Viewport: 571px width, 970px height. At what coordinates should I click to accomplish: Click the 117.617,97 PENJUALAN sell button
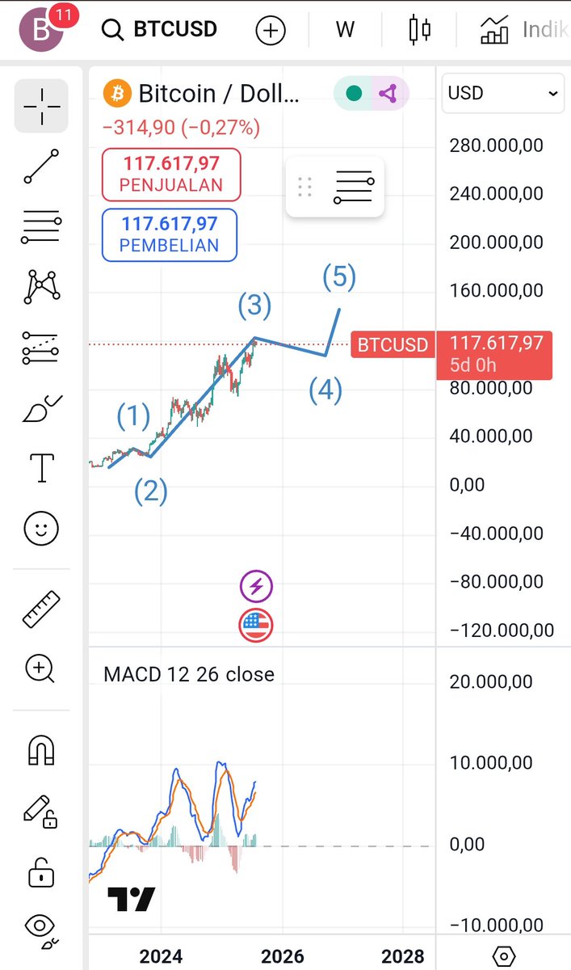coord(171,174)
